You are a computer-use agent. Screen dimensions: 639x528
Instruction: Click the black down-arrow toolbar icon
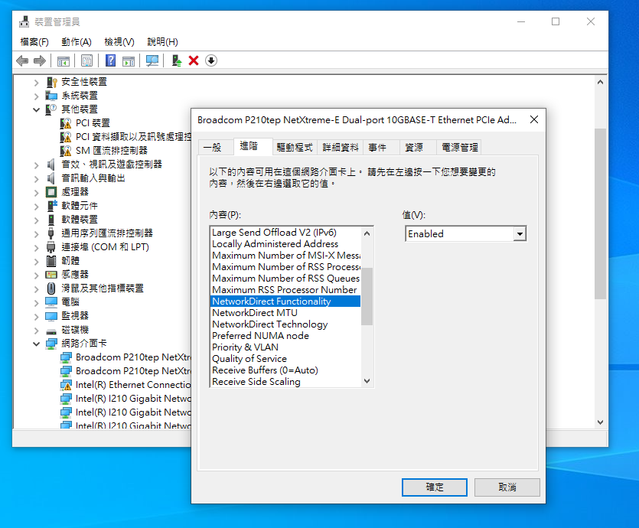[x=211, y=60]
